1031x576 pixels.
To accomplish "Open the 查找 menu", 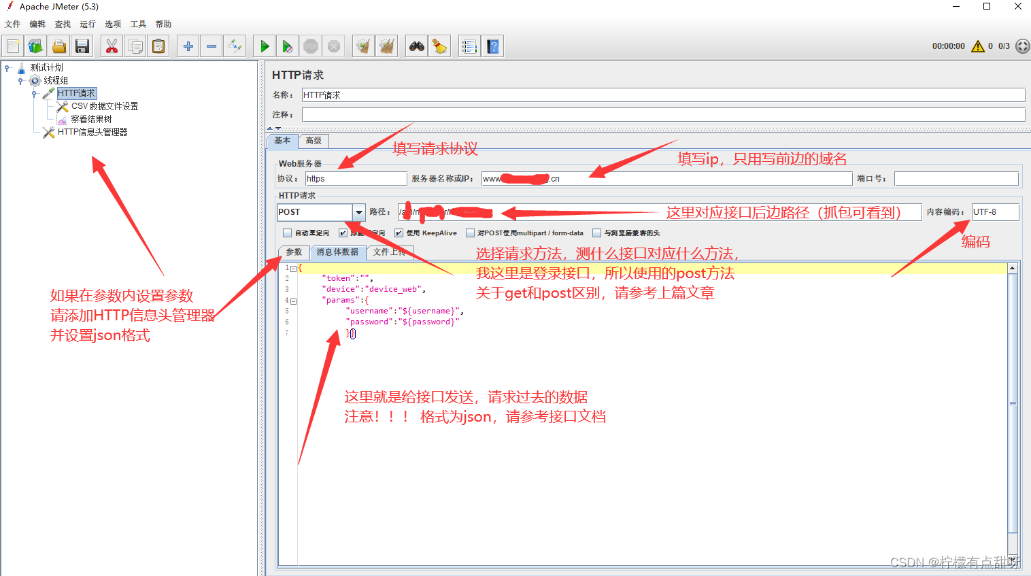I will (63, 24).
